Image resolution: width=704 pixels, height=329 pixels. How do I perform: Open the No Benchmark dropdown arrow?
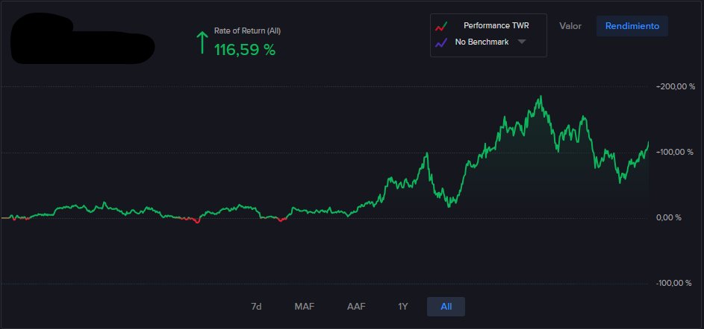click(521, 42)
